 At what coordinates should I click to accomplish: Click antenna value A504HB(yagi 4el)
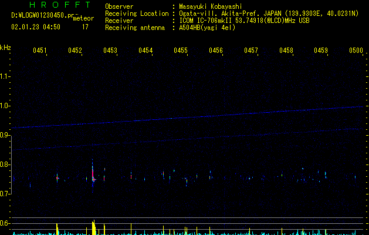pyautogui.click(x=207, y=28)
